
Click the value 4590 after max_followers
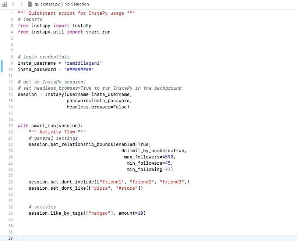168,157
